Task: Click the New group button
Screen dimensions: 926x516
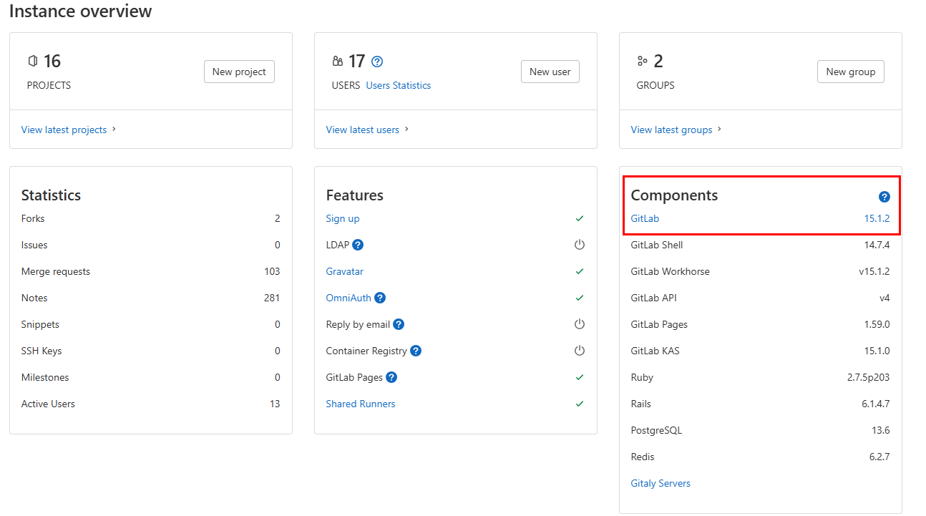Action: [851, 72]
